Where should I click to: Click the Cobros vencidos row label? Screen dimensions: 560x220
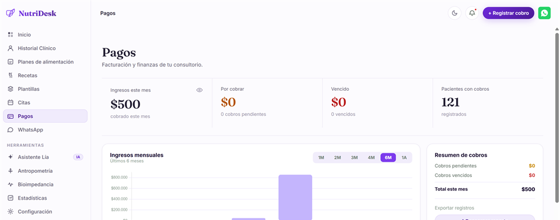pos(453,175)
